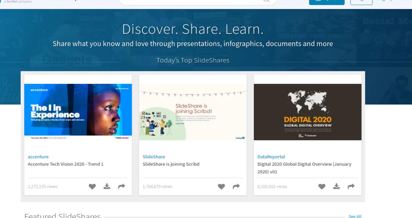Open the DataReportal author profile link
The image size is (412, 218).
[271, 157]
